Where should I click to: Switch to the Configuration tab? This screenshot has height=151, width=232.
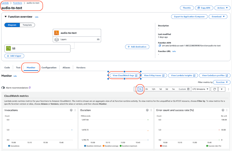(49, 67)
